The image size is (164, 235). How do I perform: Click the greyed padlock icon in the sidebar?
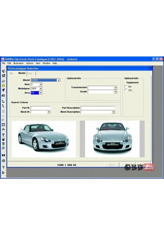(4, 116)
